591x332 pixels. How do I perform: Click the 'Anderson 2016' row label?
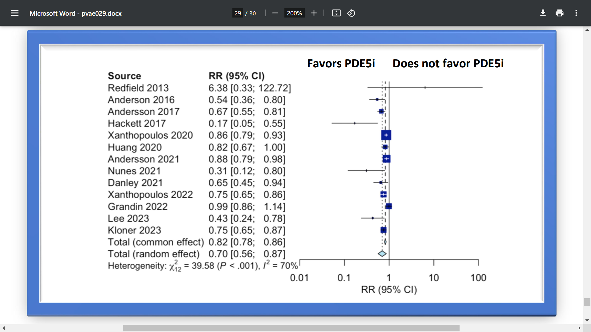coord(141,100)
